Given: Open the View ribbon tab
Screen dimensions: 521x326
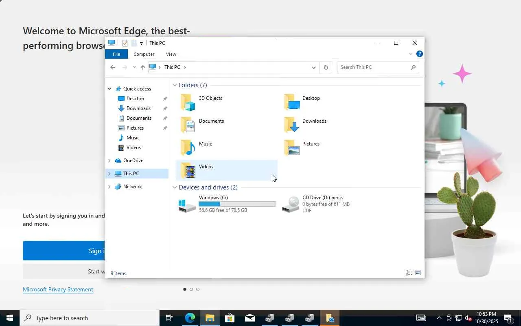Looking at the screenshot, I should pos(171,54).
